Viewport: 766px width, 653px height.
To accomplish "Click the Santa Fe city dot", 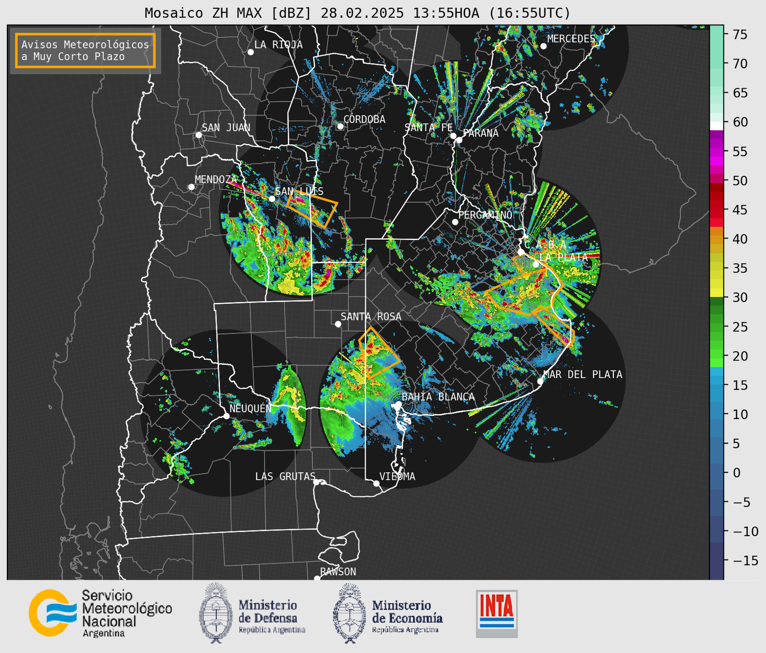I will [x=453, y=136].
